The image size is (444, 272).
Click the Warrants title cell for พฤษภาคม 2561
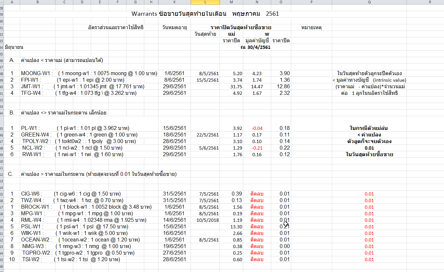tap(205, 14)
